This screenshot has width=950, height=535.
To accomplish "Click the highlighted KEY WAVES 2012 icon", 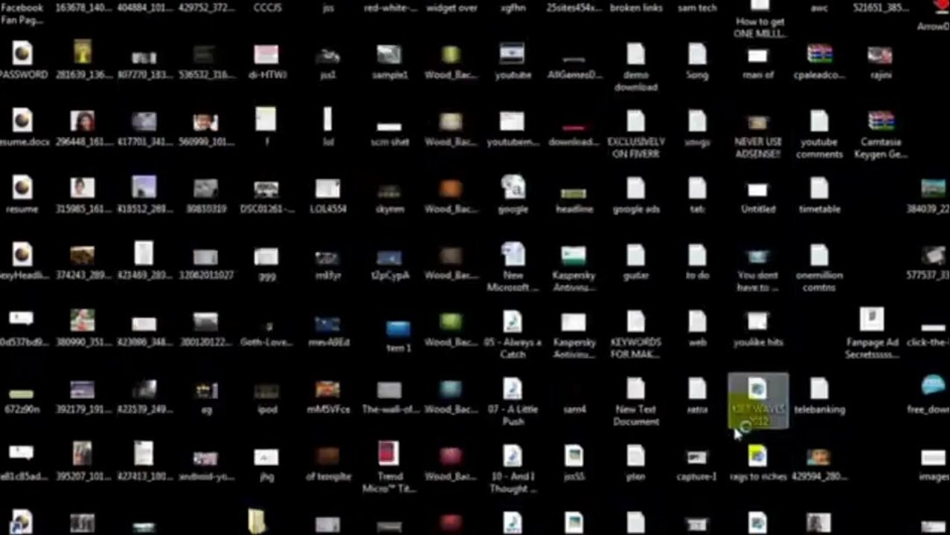I will click(x=757, y=401).
